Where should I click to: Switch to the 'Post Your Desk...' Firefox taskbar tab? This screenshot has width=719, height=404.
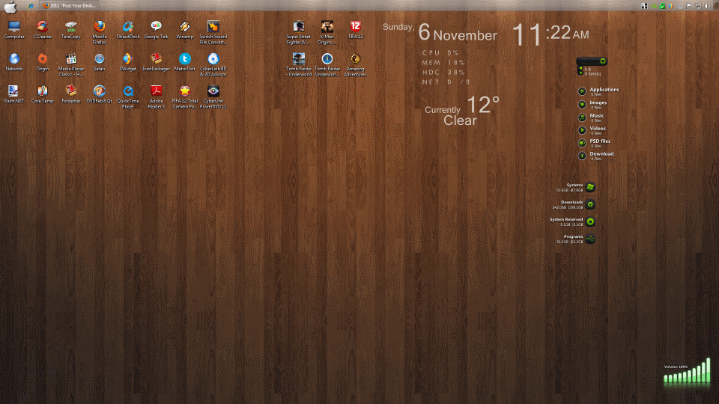(71, 5)
